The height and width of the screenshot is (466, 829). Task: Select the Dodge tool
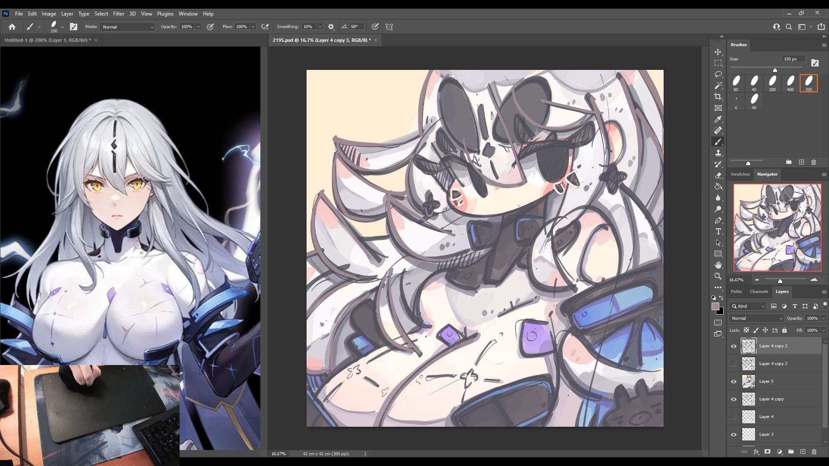(718, 209)
